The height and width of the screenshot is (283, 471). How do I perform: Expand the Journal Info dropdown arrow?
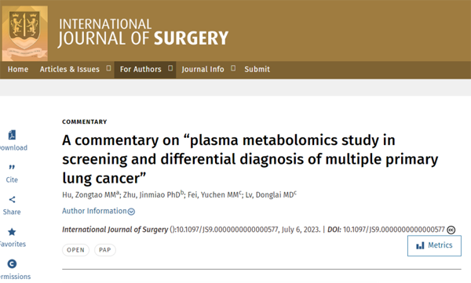click(233, 68)
